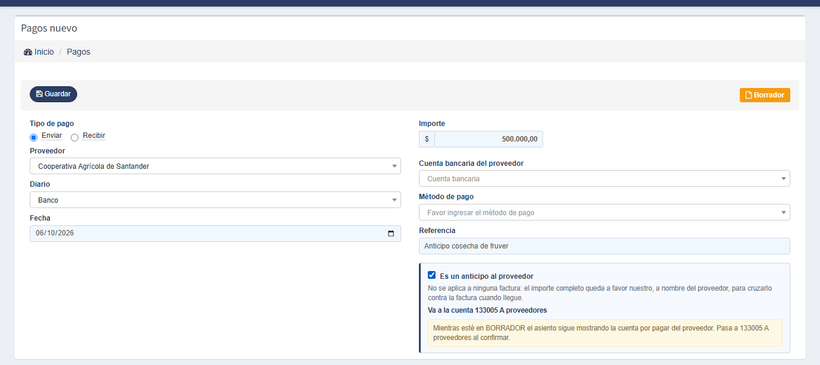The height and width of the screenshot is (365, 820).
Task: Edit the Referencia text field
Action: click(x=604, y=246)
